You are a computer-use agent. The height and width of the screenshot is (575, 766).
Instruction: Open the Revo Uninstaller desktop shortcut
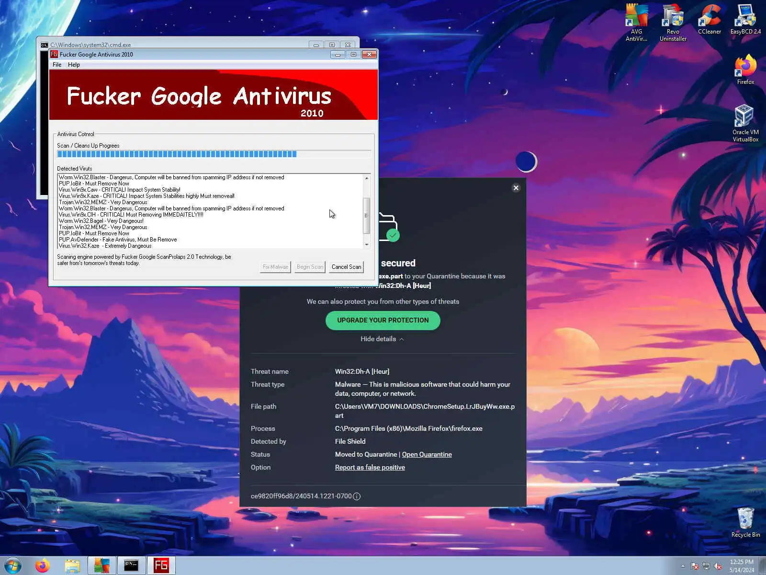pyautogui.click(x=673, y=23)
